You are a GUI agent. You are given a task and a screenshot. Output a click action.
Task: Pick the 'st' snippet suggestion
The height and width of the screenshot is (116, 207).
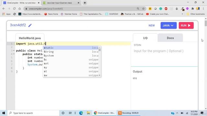71,72
